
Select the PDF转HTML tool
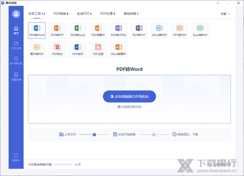[x=119, y=30]
